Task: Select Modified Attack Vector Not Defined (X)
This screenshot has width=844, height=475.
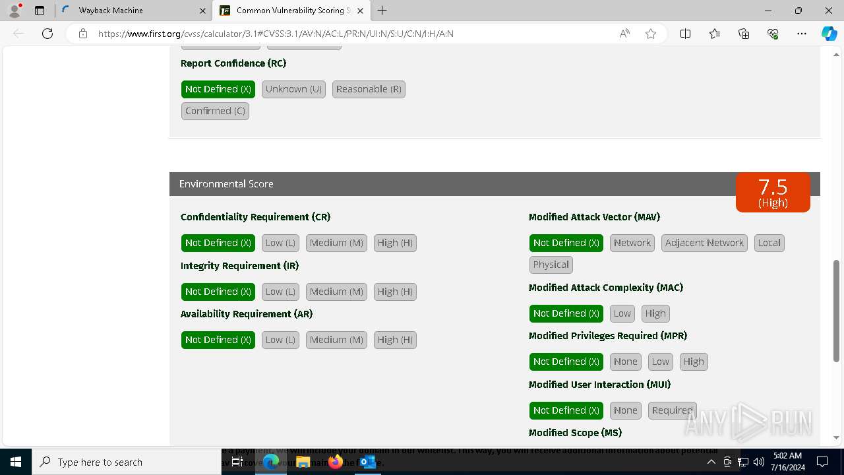Action: [566, 243]
